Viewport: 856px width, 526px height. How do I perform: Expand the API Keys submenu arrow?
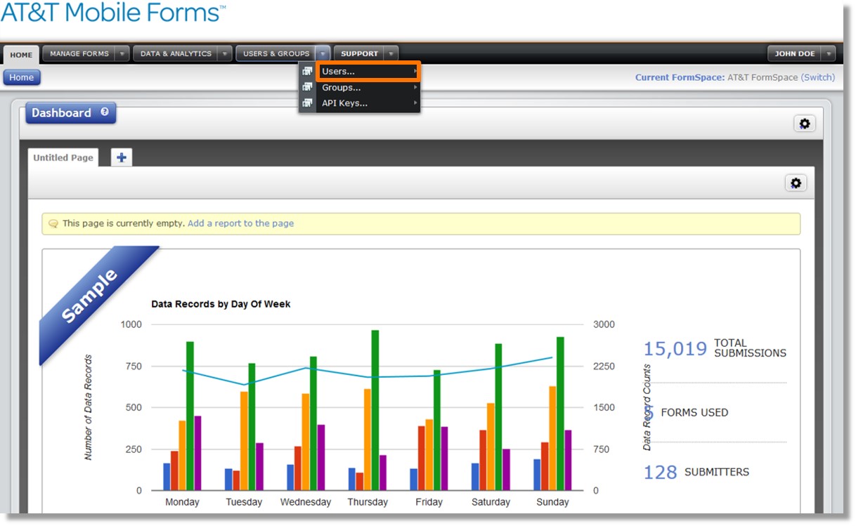[415, 103]
